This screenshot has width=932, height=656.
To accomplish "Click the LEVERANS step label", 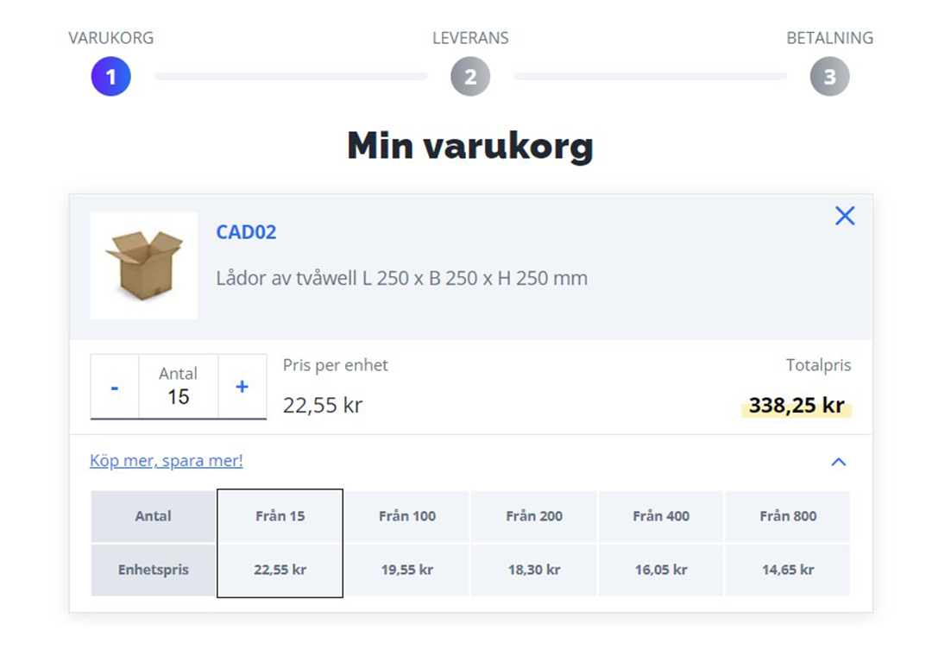I will (470, 38).
